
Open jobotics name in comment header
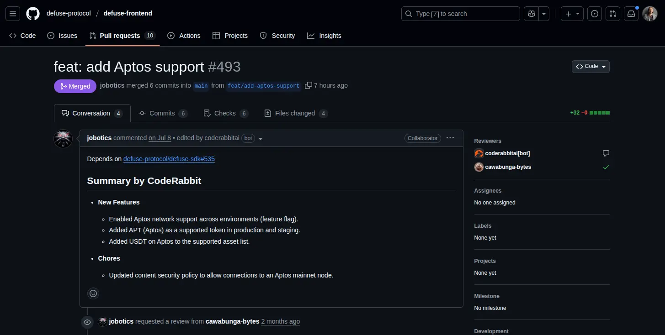(x=99, y=138)
